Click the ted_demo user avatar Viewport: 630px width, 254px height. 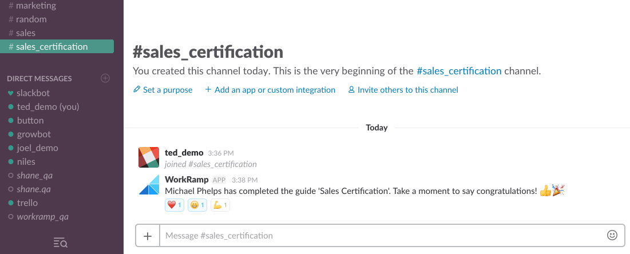click(x=149, y=157)
